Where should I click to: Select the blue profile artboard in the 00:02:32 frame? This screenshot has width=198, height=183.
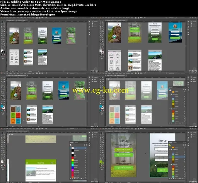click(175, 33)
